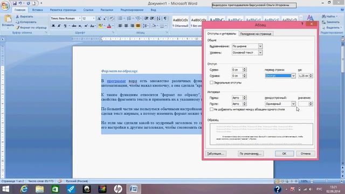Image resolution: width=345 pixels, height=194 pixels.
Task: Open the font size 12 dropdown
Action: click(x=94, y=18)
